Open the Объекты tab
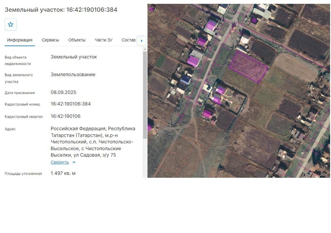 77,40
